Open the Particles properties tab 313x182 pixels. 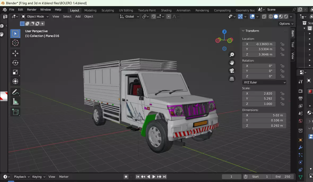point(301,155)
